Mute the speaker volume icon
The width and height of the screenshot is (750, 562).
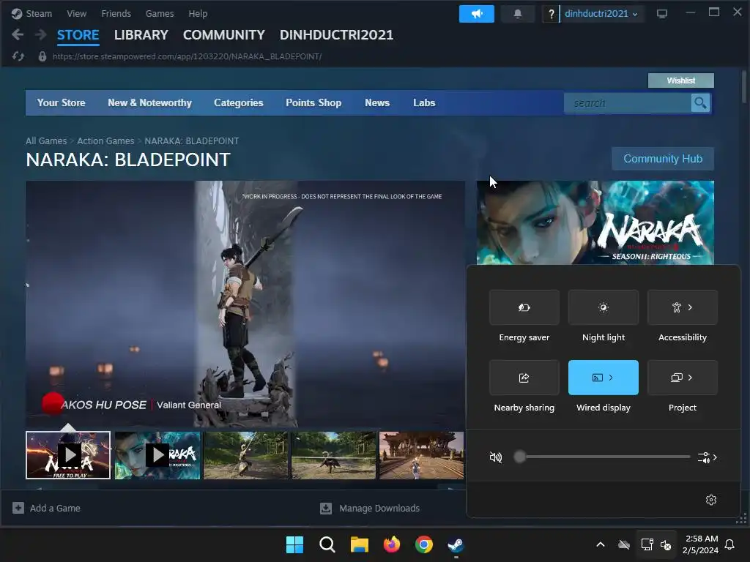point(496,457)
